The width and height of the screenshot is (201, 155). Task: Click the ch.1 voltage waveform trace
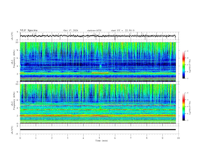click(98, 36)
